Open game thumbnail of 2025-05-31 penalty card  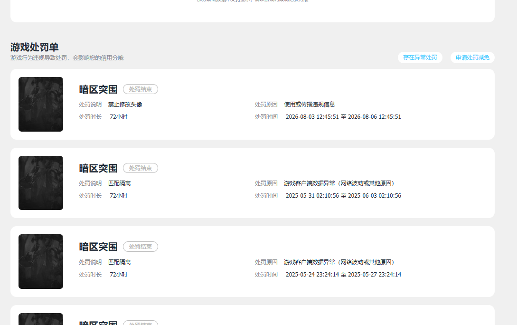coord(40,183)
